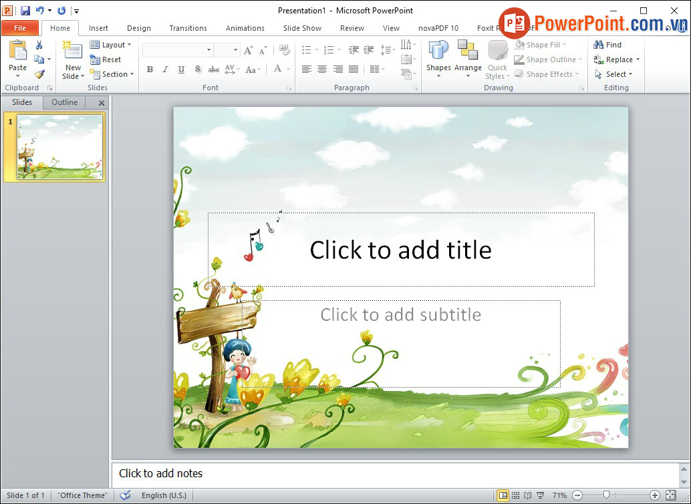Screen dimensions: 691x504
Task: Toggle Bold formatting
Action: (x=150, y=70)
